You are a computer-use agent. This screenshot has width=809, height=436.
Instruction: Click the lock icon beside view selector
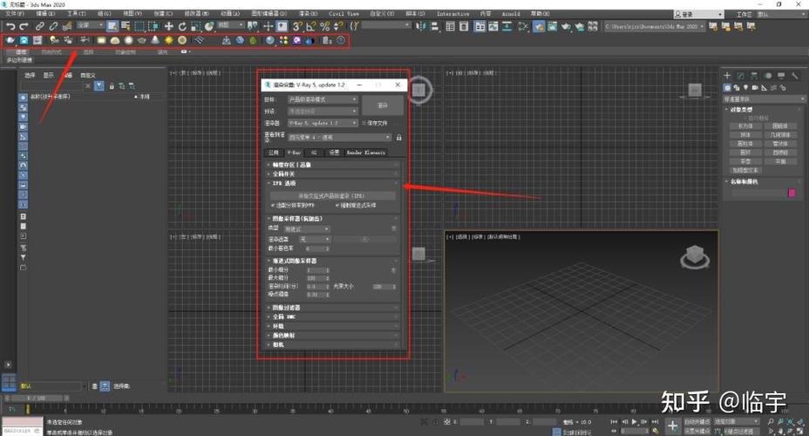pos(398,137)
